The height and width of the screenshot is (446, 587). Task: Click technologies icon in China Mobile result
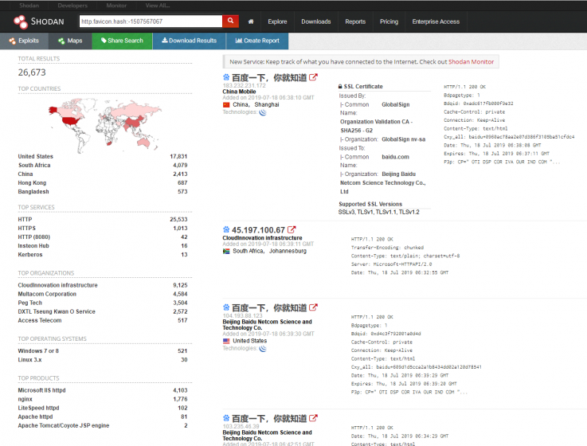[263, 112]
